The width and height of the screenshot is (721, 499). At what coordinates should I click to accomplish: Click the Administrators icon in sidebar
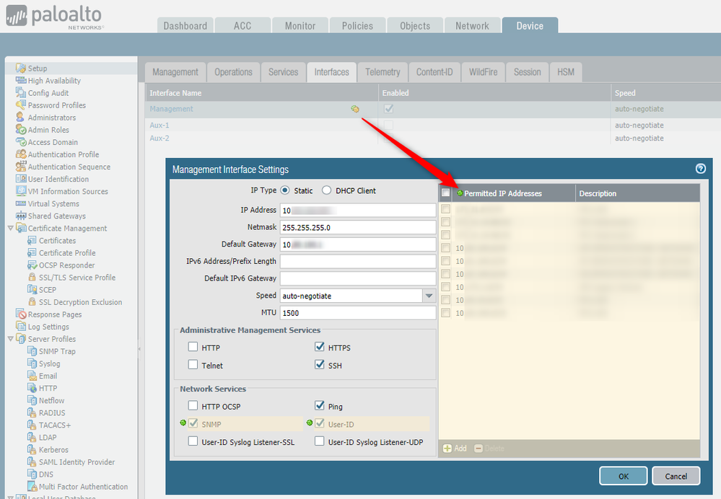point(21,118)
